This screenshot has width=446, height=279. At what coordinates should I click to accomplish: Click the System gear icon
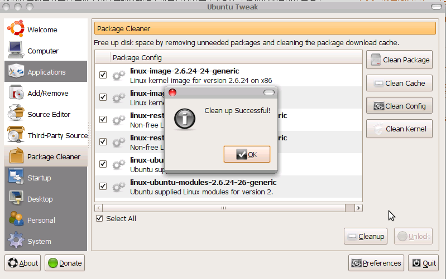coord(16,240)
